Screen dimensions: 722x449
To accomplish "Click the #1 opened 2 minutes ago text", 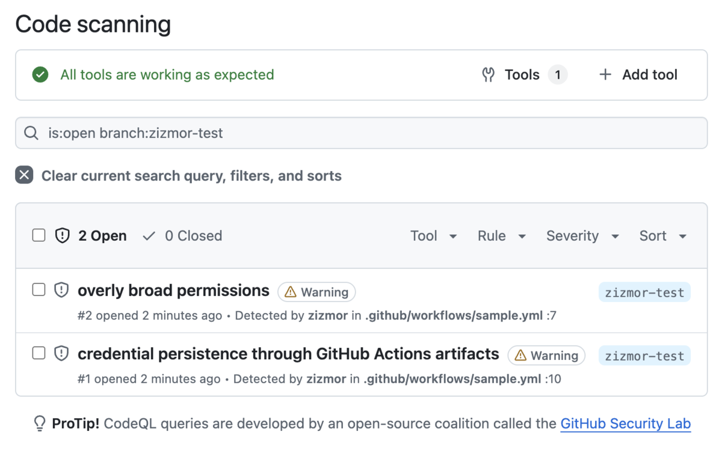I will 149,379.
